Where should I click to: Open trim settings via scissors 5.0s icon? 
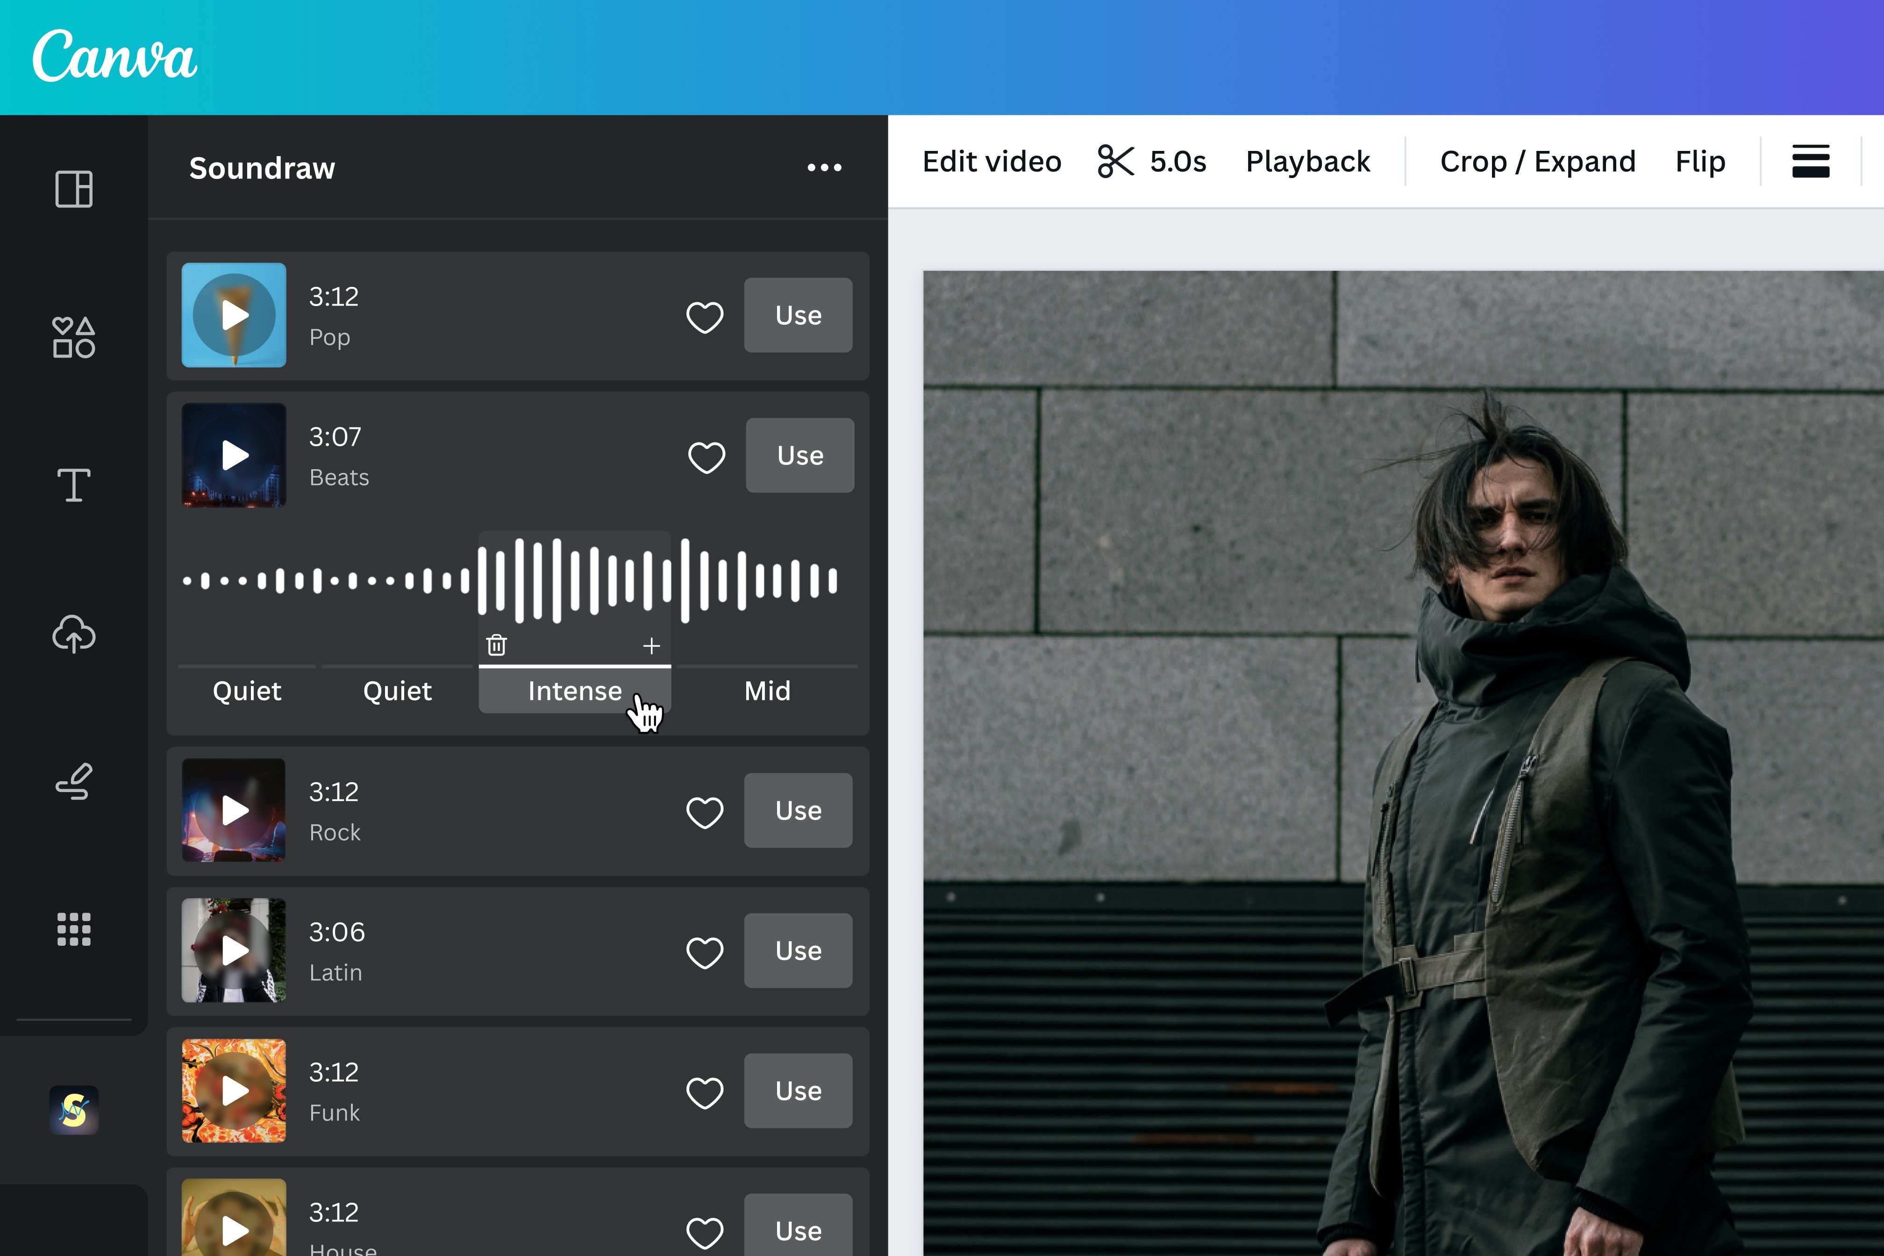click(x=1152, y=162)
